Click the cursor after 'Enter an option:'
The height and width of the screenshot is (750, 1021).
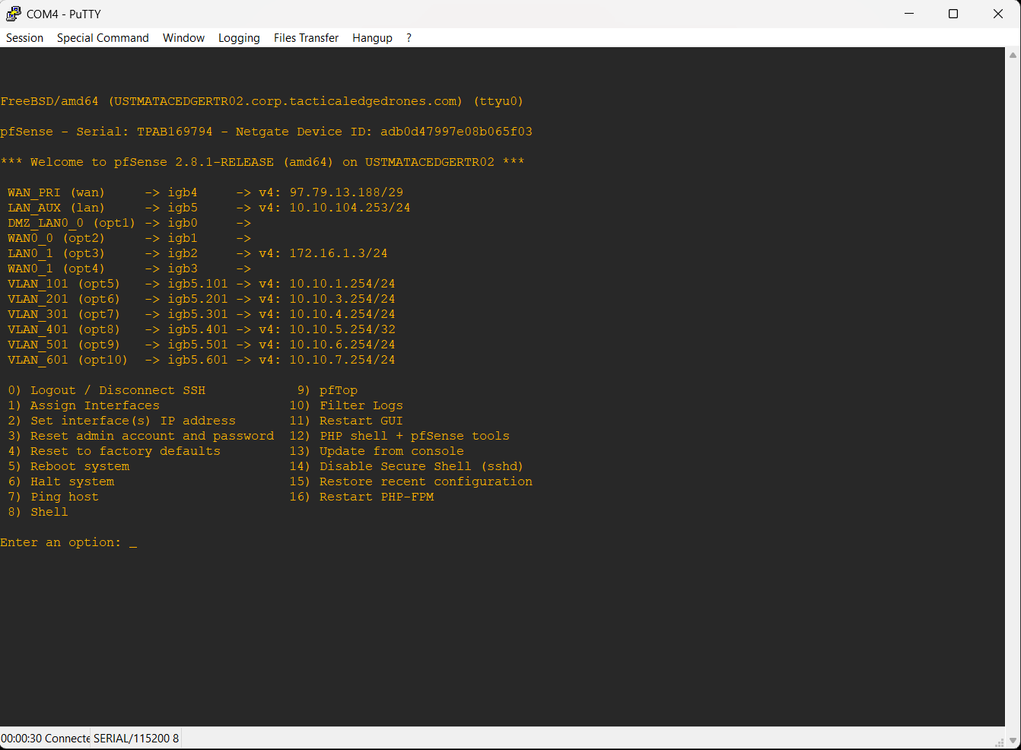pos(133,543)
